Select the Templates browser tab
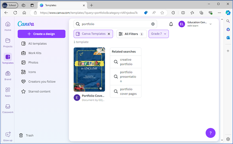This screenshot has width=233, height=144. [x=63, y=5]
